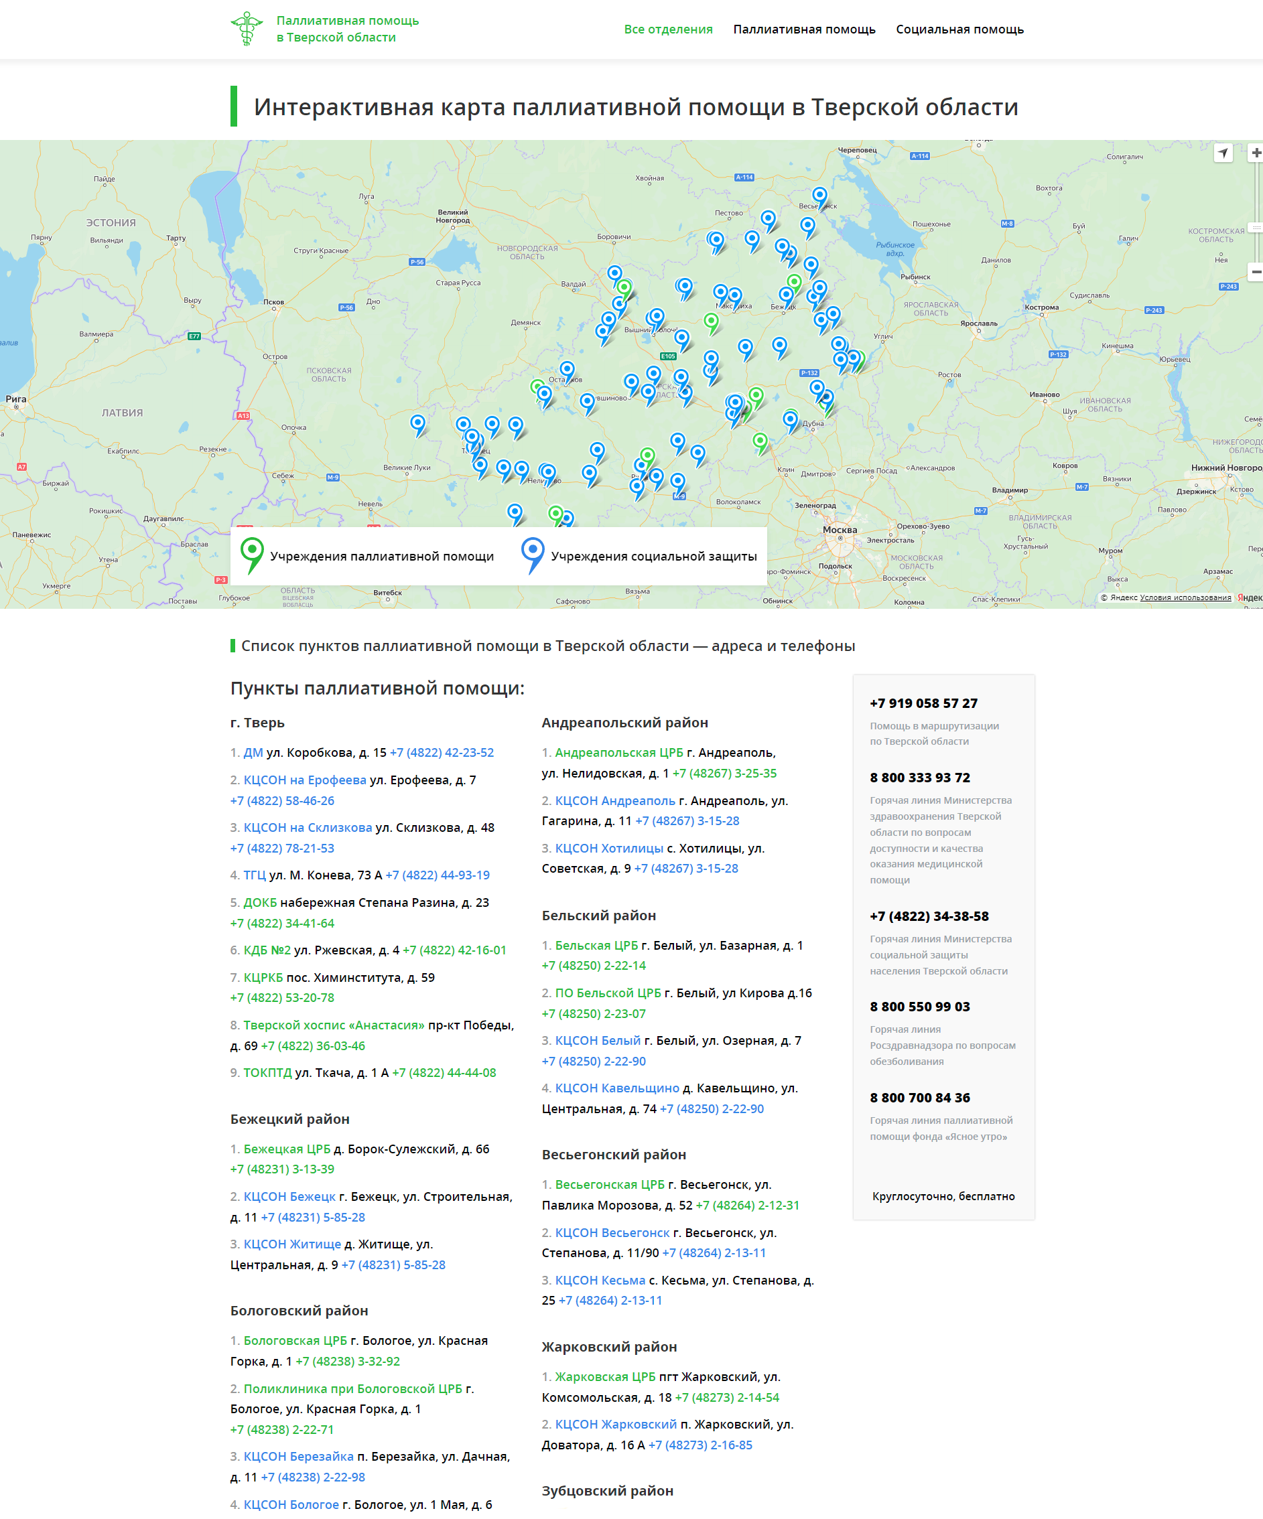Open the Бежецкая ЦРБ link

coord(287,1149)
